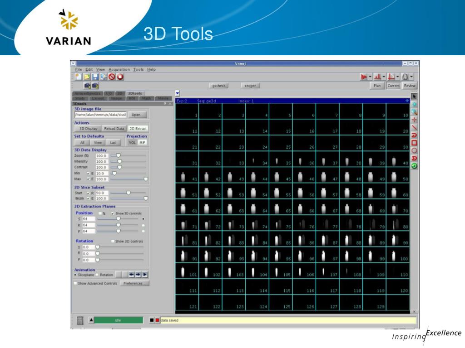Click the toolbar icon right of Save
This screenshot has height=348, width=465.
pyautogui.click(x=104, y=77)
